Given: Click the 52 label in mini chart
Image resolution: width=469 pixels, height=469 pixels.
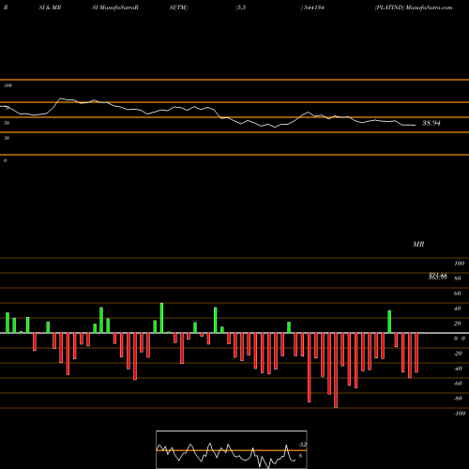Looking at the screenshot, I should click(x=302, y=445).
